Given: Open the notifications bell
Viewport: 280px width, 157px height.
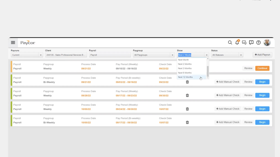Looking at the screenshot, I should pos(237,43).
